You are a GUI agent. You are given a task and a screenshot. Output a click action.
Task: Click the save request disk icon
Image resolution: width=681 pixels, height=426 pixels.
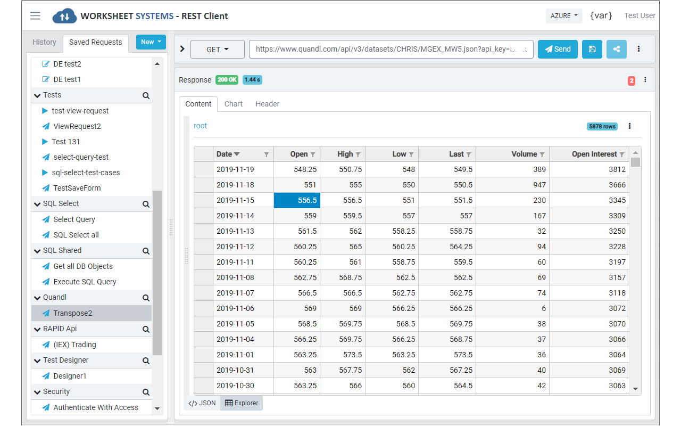click(592, 49)
